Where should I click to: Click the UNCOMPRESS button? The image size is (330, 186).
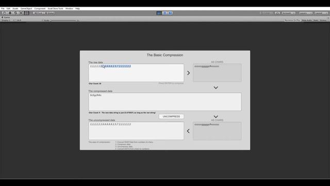point(171,116)
